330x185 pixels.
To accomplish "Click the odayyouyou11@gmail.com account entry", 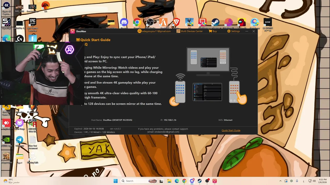I will pos(154,31).
